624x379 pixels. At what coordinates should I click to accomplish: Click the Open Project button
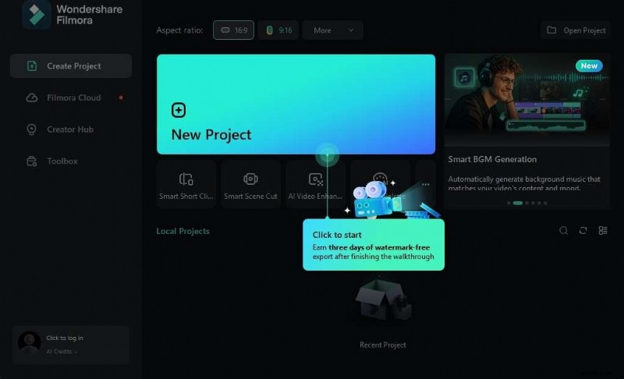(x=576, y=30)
